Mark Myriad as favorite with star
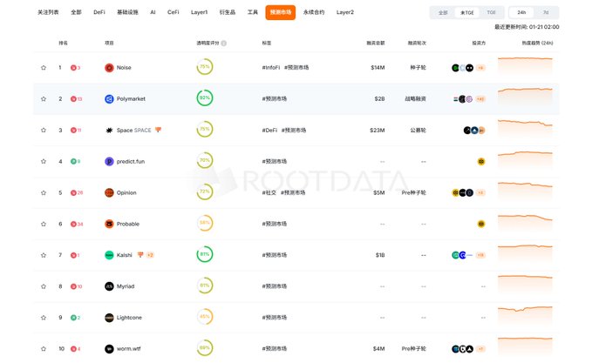 [x=44, y=286]
